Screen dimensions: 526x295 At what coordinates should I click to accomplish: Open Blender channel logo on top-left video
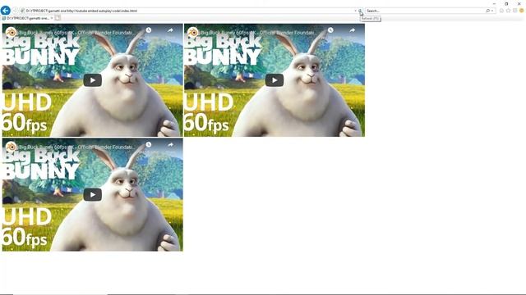(x=11, y=32)
